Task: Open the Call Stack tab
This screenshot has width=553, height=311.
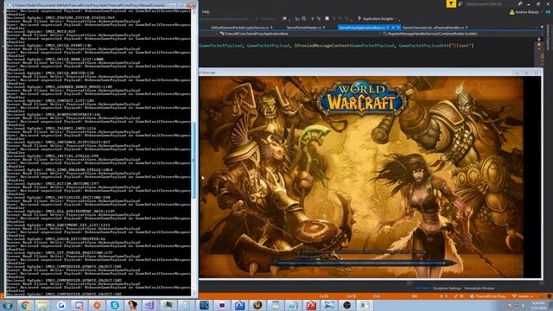Action: (x=423, y=288)
